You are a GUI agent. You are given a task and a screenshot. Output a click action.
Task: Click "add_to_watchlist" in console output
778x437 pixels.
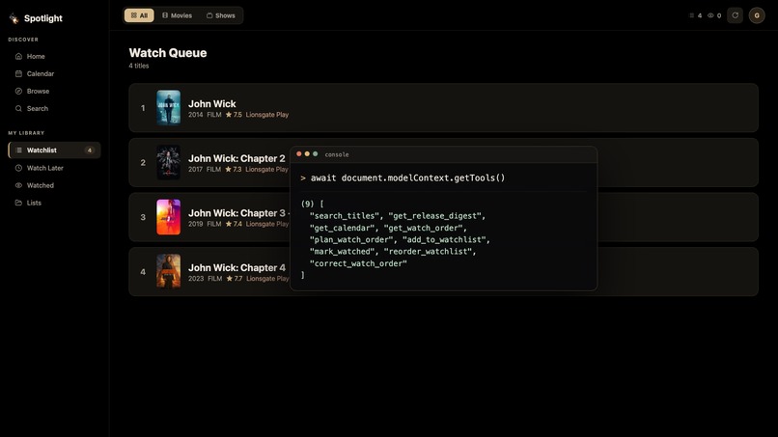pos(444,239)
